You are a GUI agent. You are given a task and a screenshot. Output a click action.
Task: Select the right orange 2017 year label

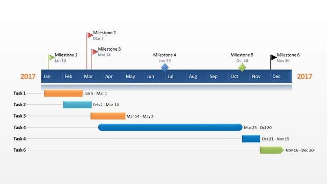click(305, 76)
